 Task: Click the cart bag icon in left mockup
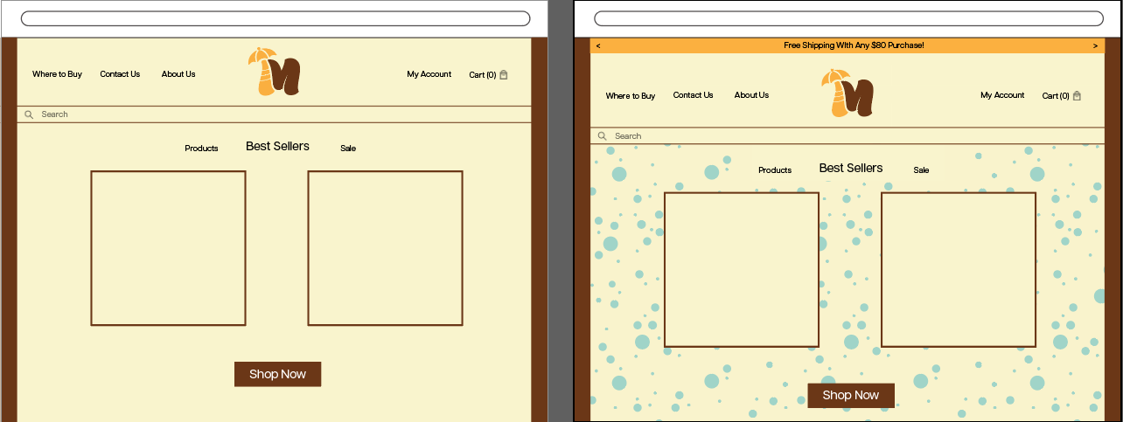tap(504, 74)
